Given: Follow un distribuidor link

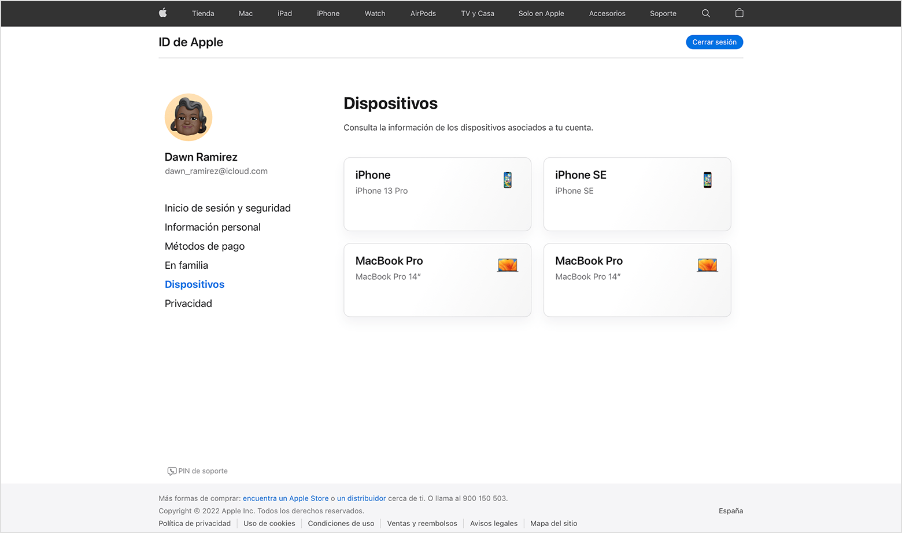Looking at the screenshot, I should pyautogui.click(x=361, y=498).
